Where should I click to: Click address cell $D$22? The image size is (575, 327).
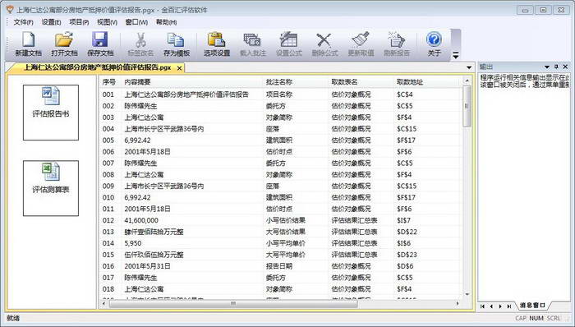coord(407,232)
